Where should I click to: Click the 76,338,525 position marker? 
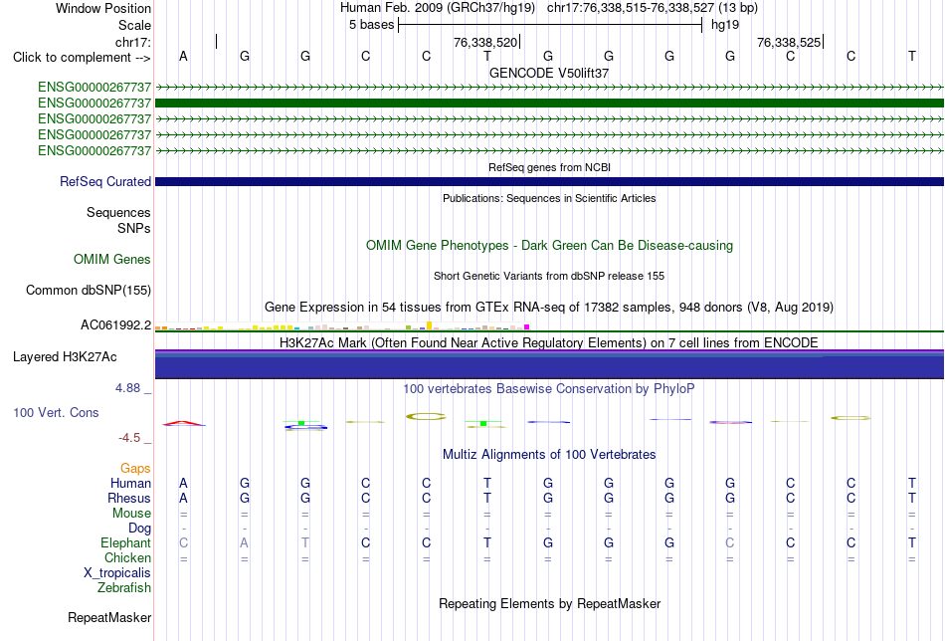(790, 42)
